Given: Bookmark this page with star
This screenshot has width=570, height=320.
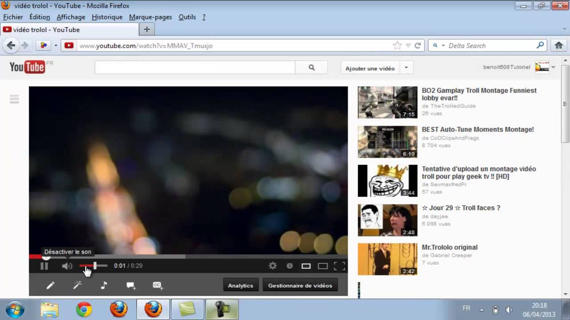Looking at the screenshot, I should click(397, 45).
